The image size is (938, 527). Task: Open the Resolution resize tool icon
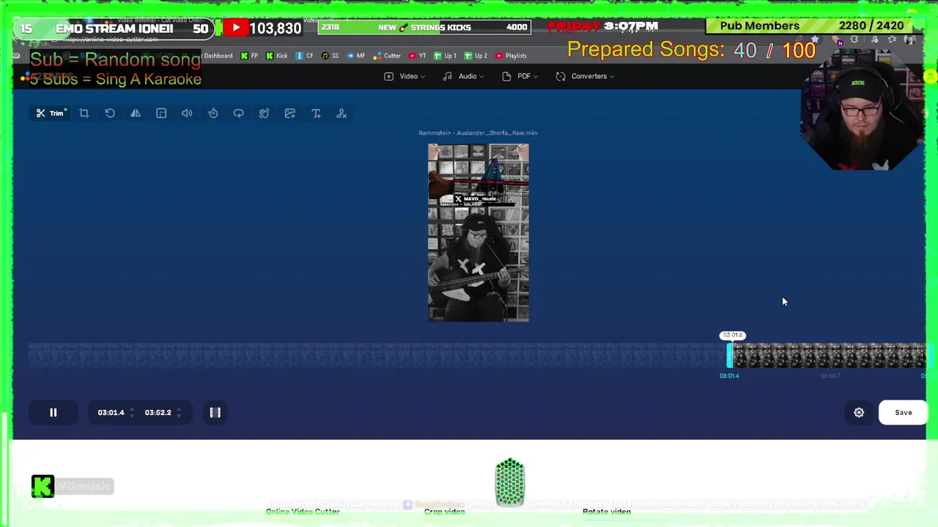(161, 113)
